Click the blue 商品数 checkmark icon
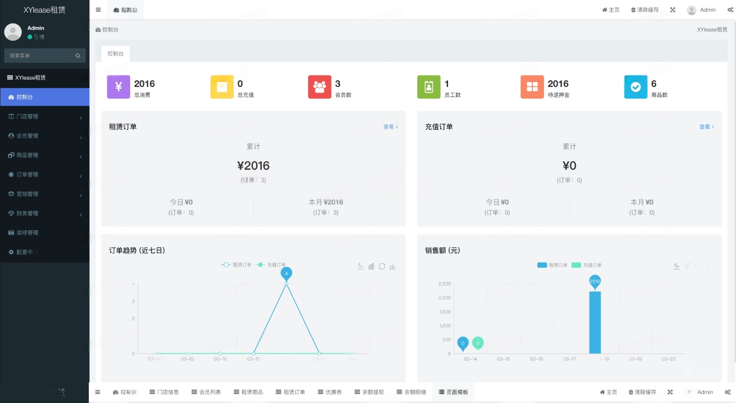Screen dimensions: 736x403 [636, 87]
